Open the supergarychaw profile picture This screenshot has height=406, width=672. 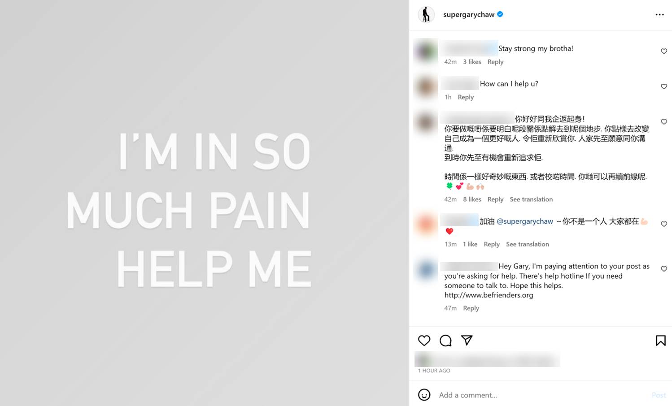pos(426,15)
